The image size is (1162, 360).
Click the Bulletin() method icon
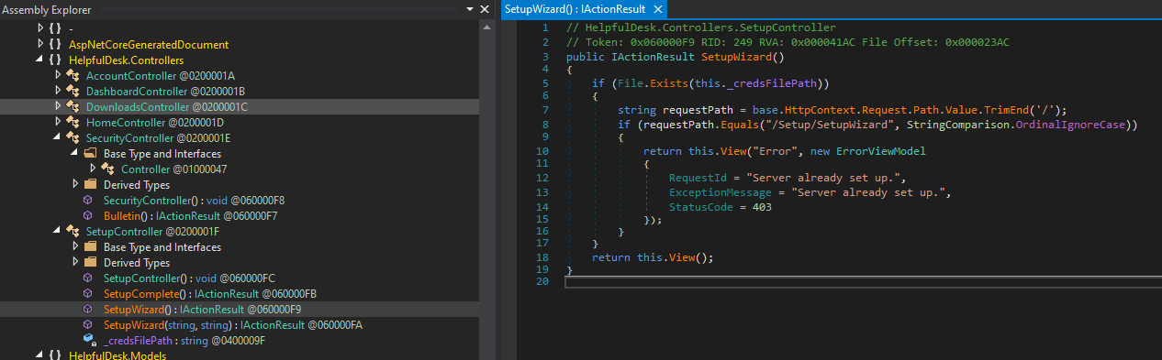tap(89, 215)
